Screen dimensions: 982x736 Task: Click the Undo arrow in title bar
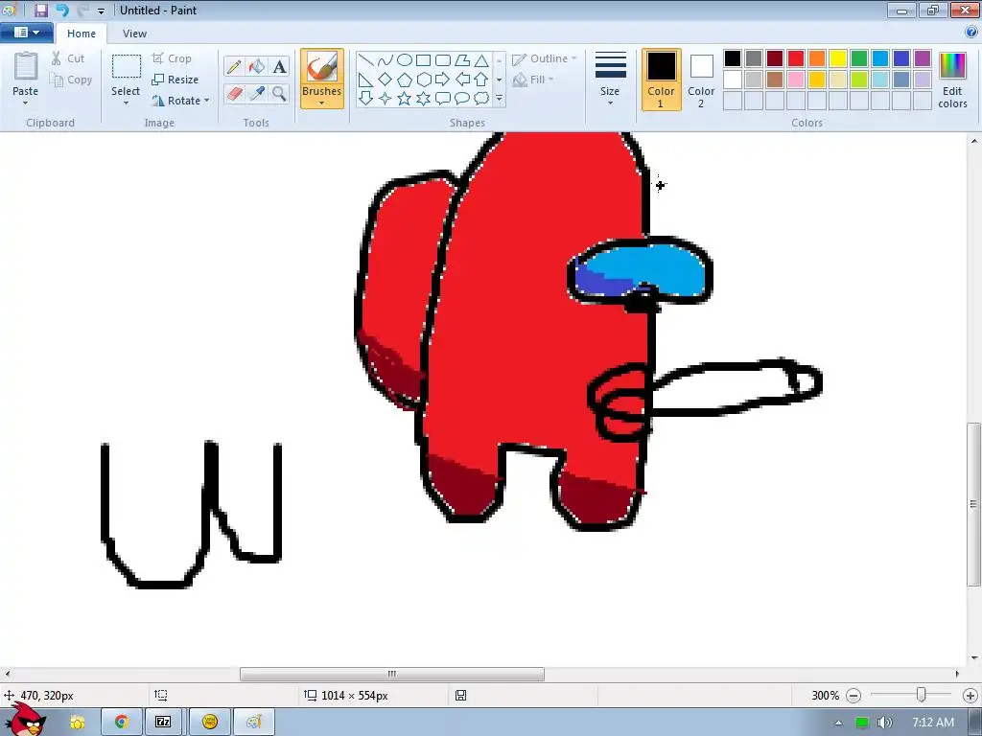coord(62,10)
